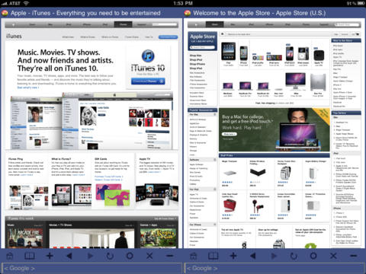Tap the plus icon in the right pane toolbar
Viewport: 366px width, 274px height.
(233, 256)
